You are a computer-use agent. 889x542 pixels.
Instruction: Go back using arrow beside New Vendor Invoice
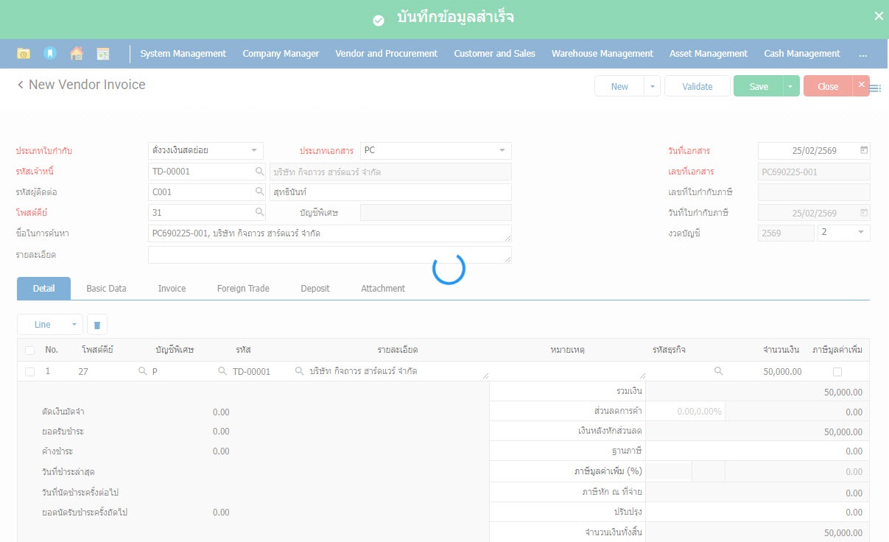point(21,85)
